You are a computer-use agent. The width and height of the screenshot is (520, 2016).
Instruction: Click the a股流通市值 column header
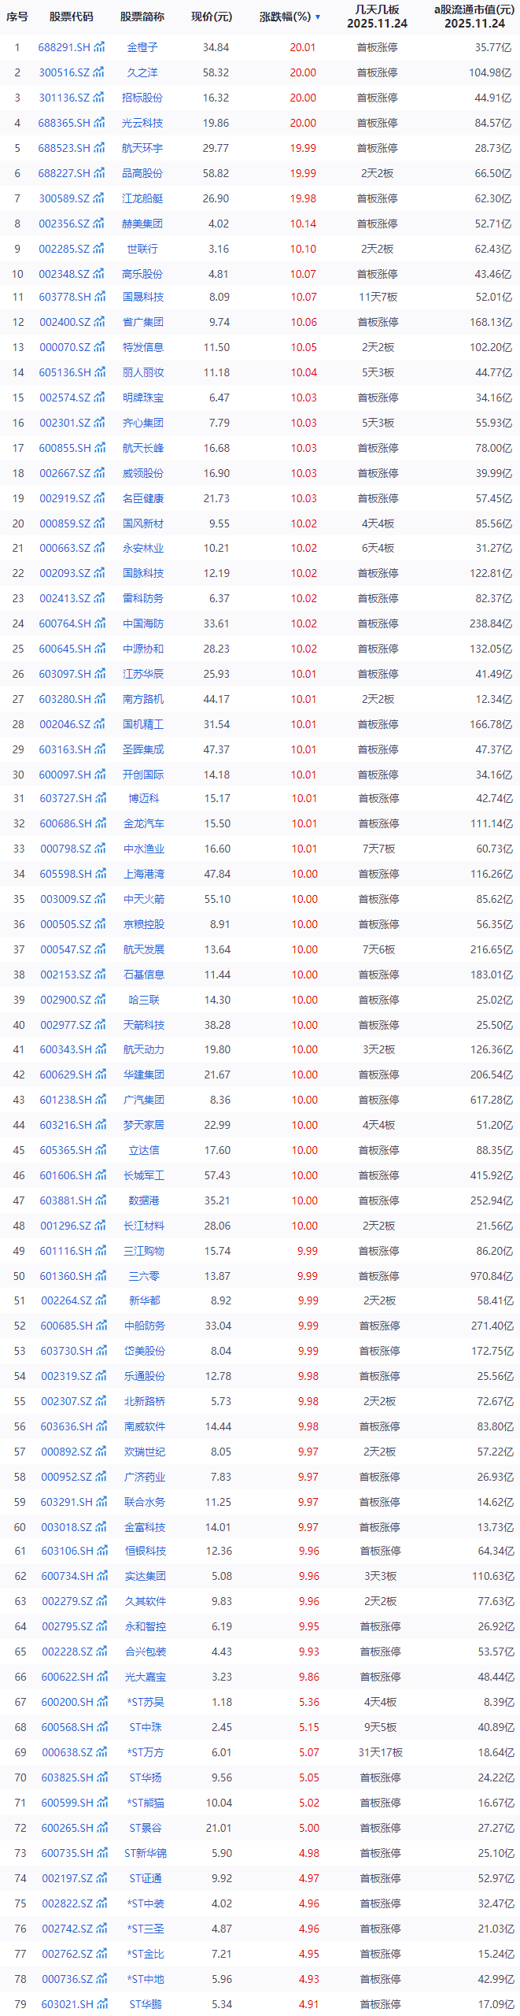[474, 17]
